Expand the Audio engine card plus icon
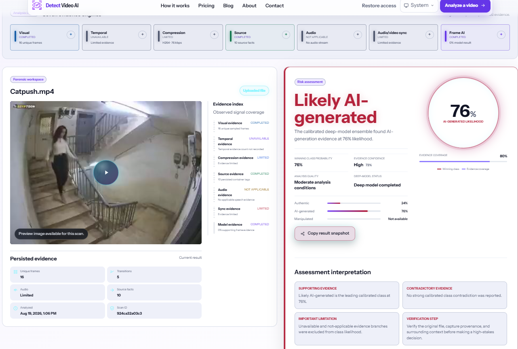Screen dimensions: 518x349 click(358, 35)
